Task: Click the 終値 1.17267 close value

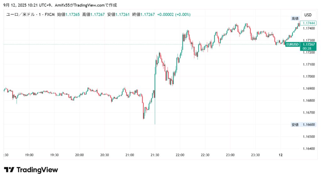Action: [x=147, y=15]
